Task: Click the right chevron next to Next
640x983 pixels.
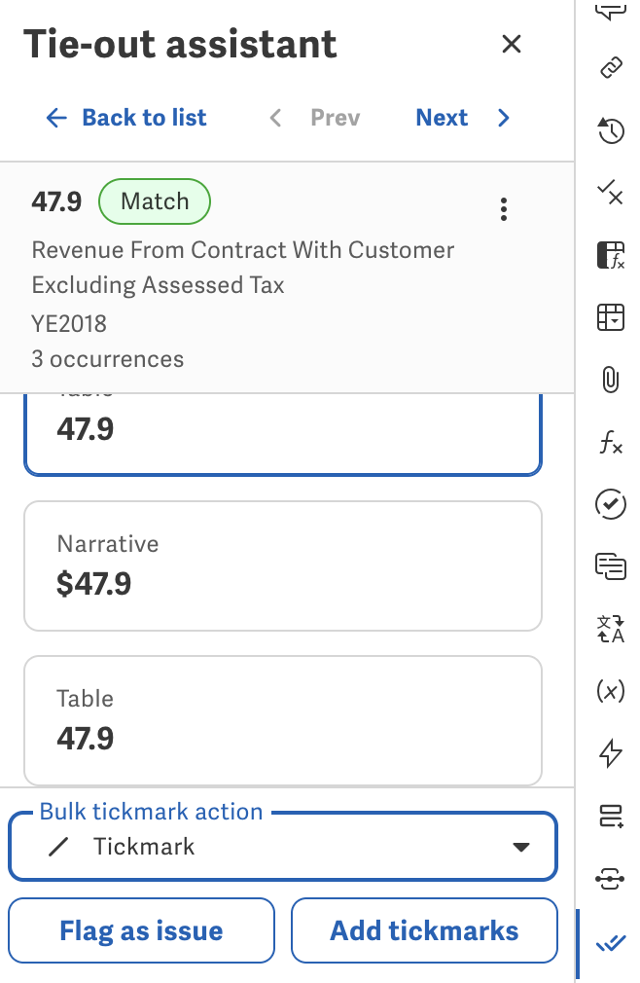Action: pyautogui.click(x=504, y=117)
